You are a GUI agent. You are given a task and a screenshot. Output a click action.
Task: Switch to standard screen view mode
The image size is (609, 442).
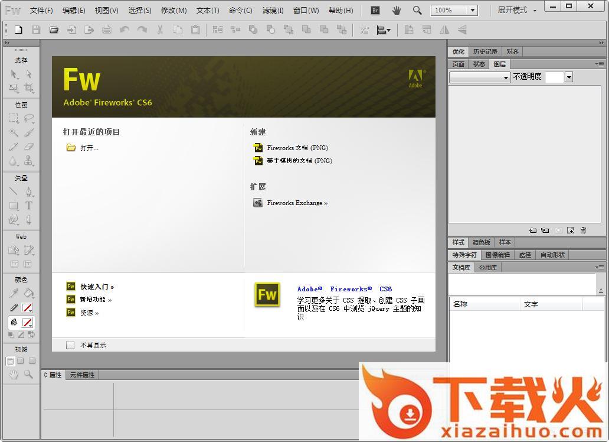point(11,361)
